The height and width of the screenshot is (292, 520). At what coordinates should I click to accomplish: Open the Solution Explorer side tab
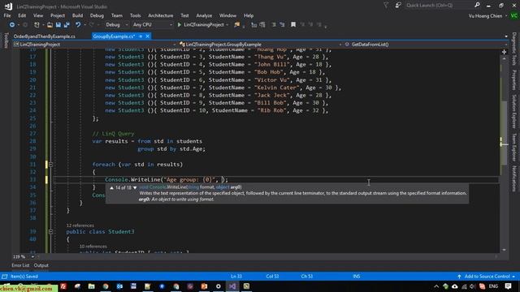click(x=513, y=112)
